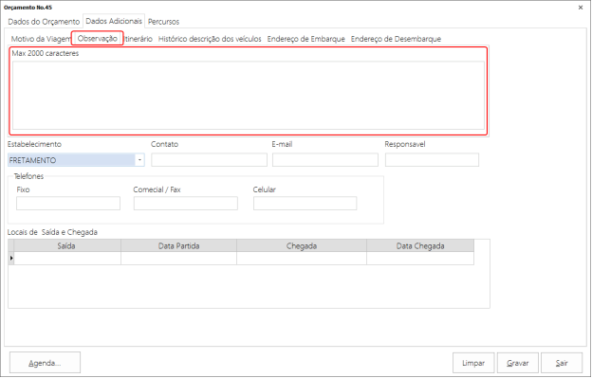Open the Agenda... button
Image resolution: width=592 pixels, height=378 pixels.
(x=45, y=363)
